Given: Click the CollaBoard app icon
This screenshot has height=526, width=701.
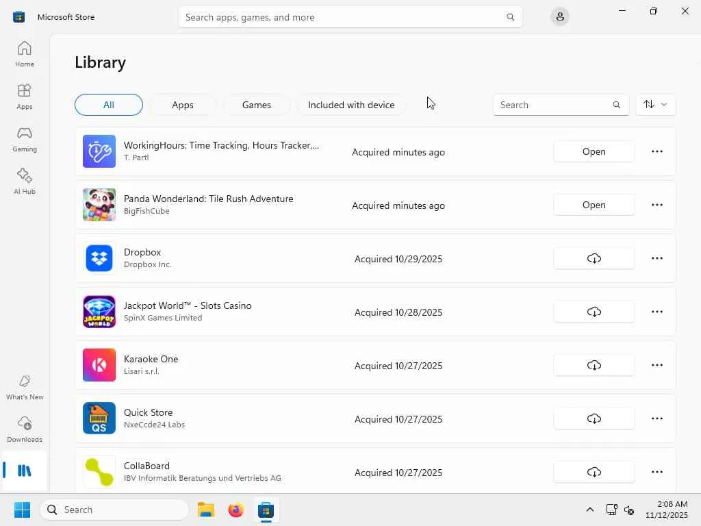Looking at the screenshot, I should click(99, 472).
